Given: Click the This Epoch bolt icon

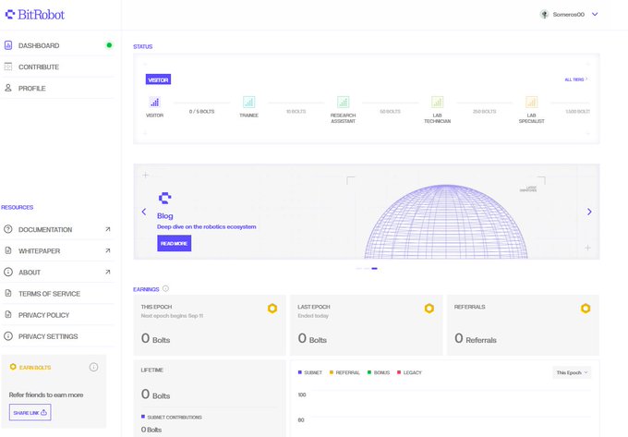Looking at the screenshot, I should click(272, 308).
